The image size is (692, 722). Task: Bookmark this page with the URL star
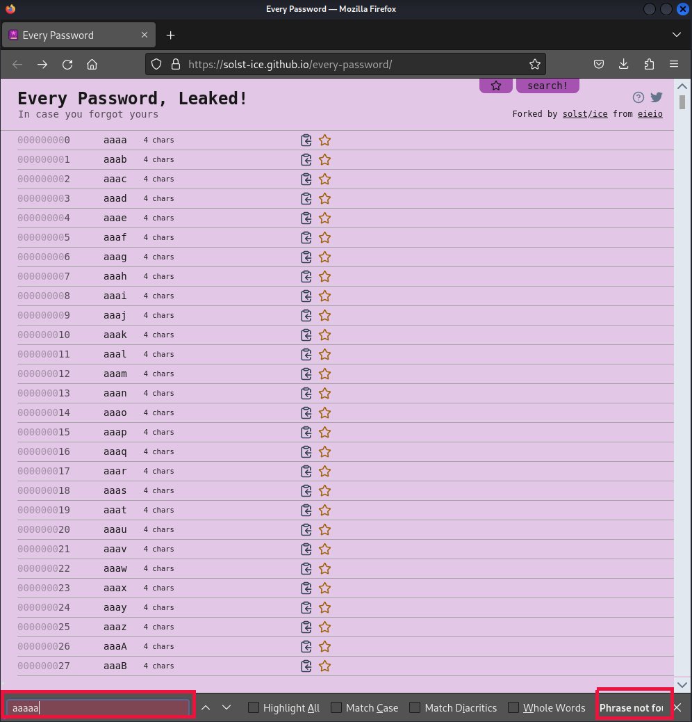pos(534,64)
